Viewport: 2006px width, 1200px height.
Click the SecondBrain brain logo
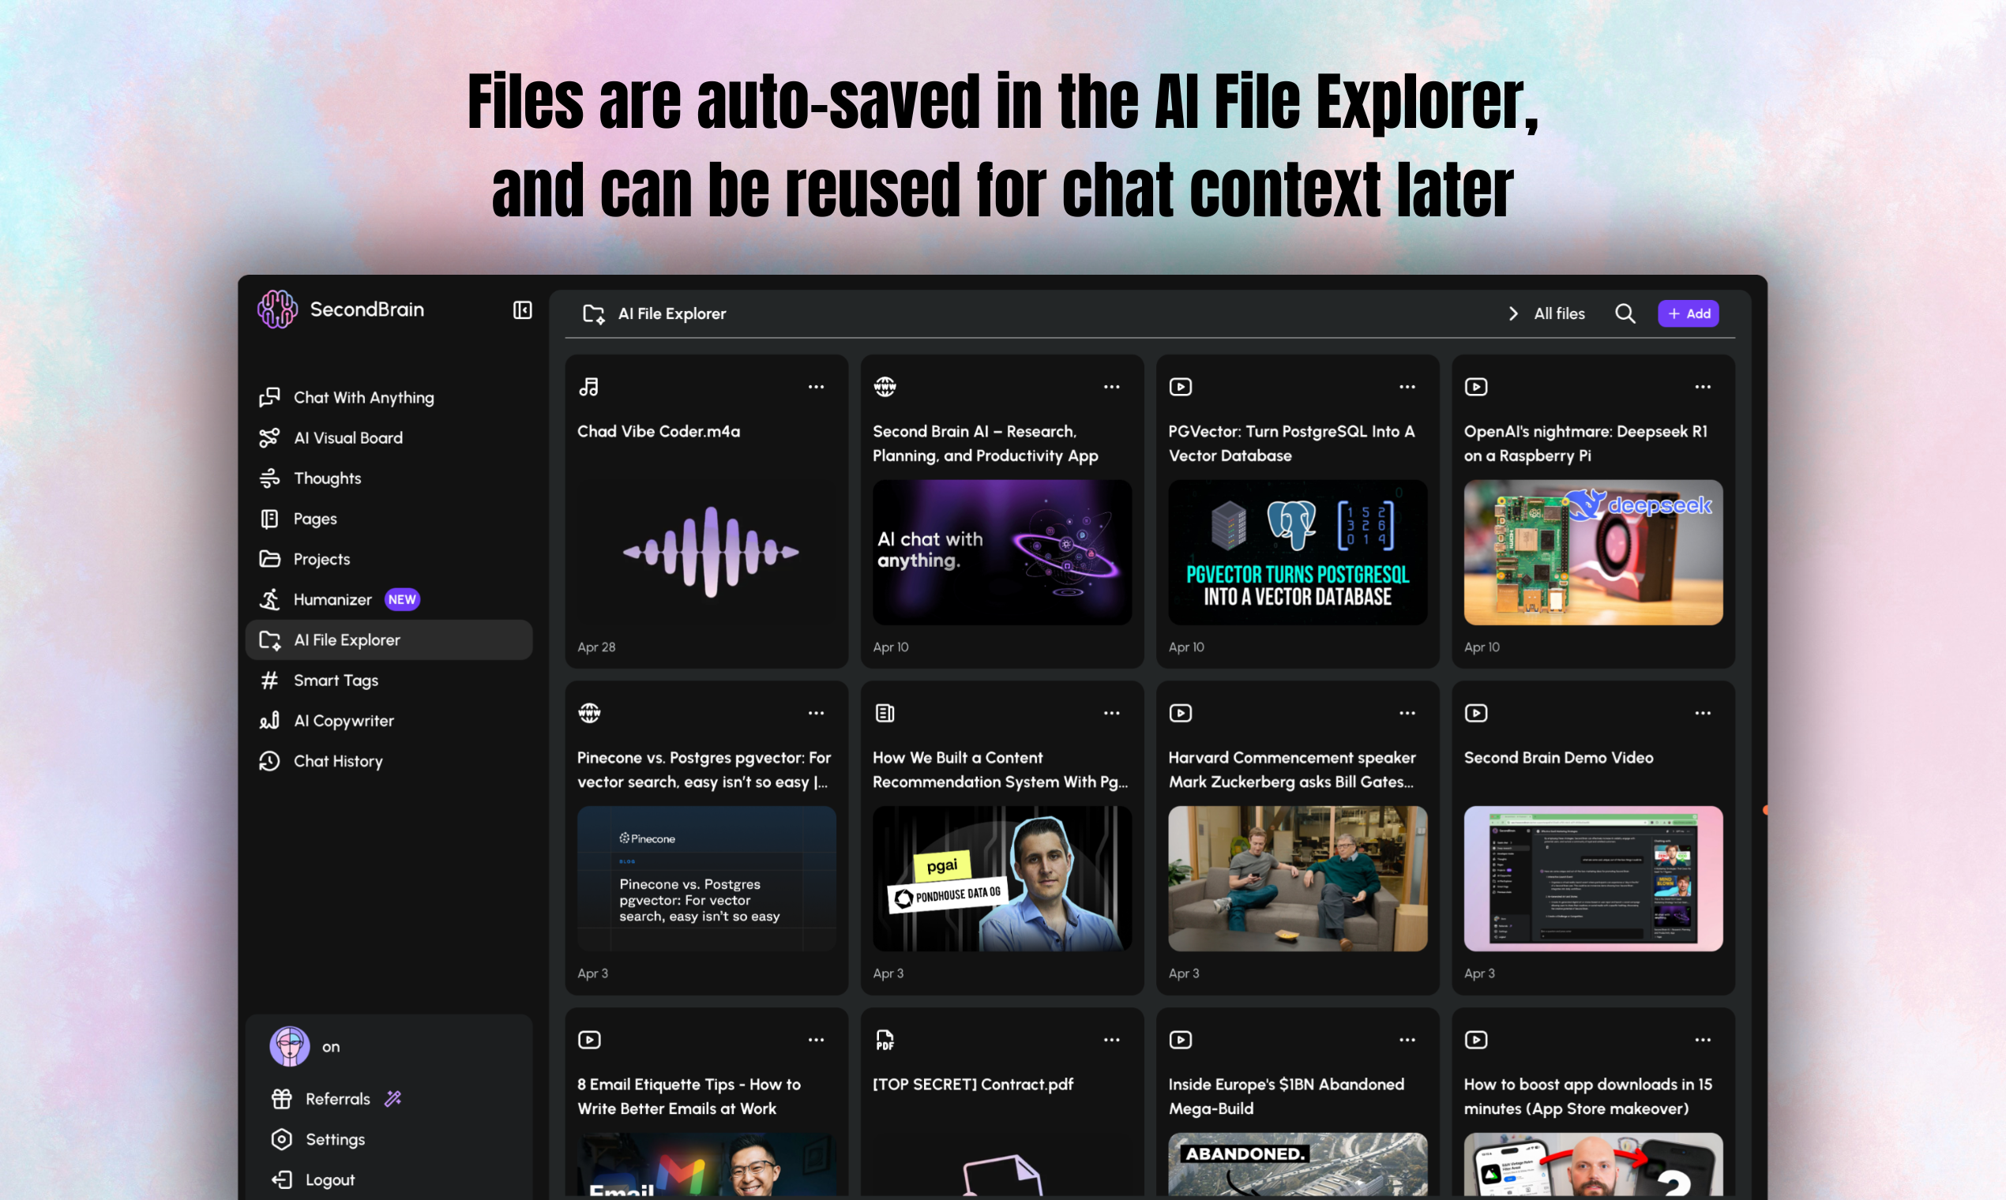277,309
